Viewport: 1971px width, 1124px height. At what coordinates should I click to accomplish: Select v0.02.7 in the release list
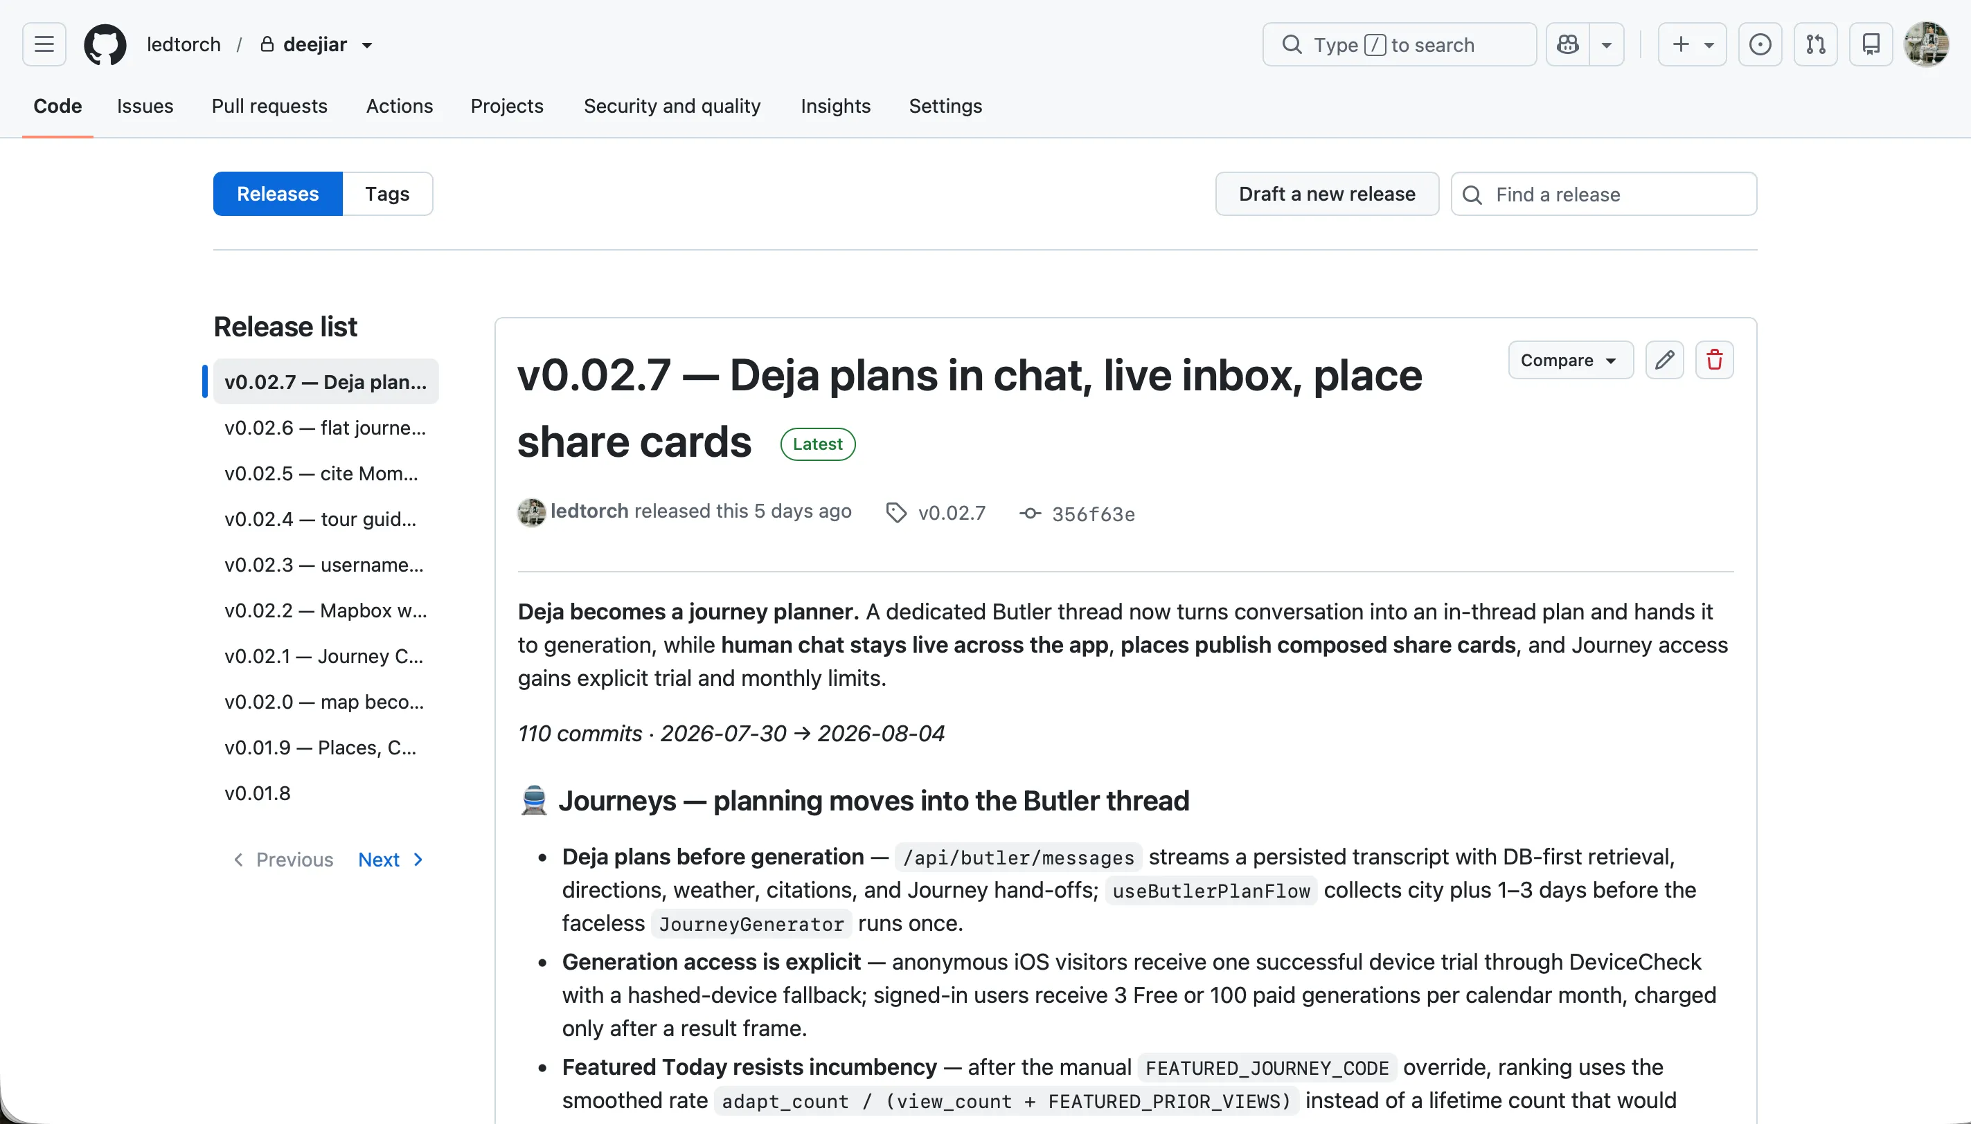click(x=326, y=381)
